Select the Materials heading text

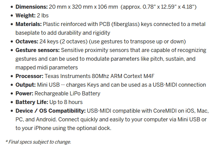[x=29, y=24]
